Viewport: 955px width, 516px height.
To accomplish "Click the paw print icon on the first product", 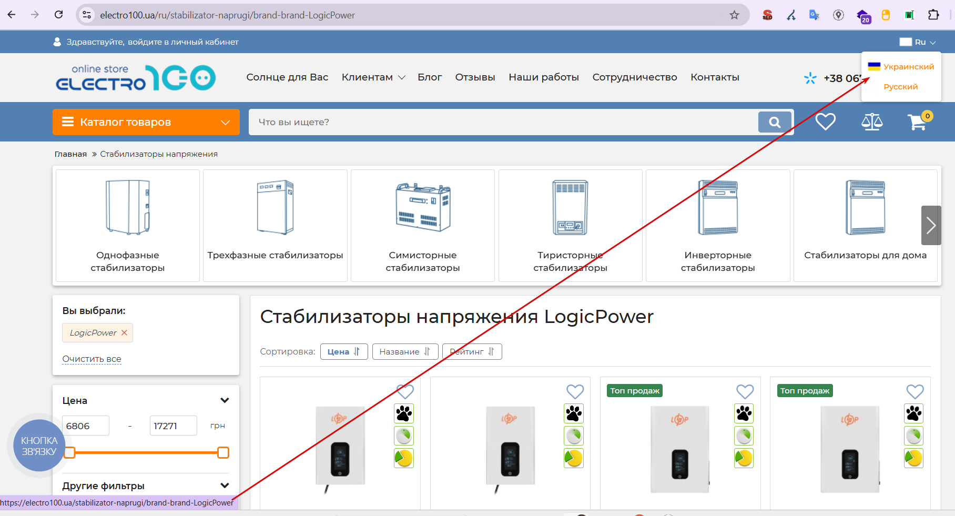I will pyautogui.click(x=404, y=413).
